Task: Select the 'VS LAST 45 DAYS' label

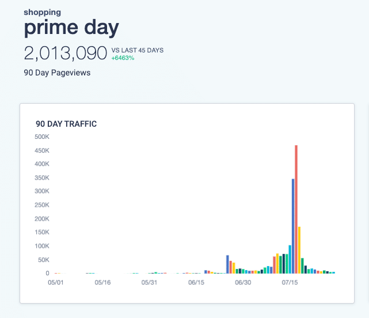Action: coord(138,50)
